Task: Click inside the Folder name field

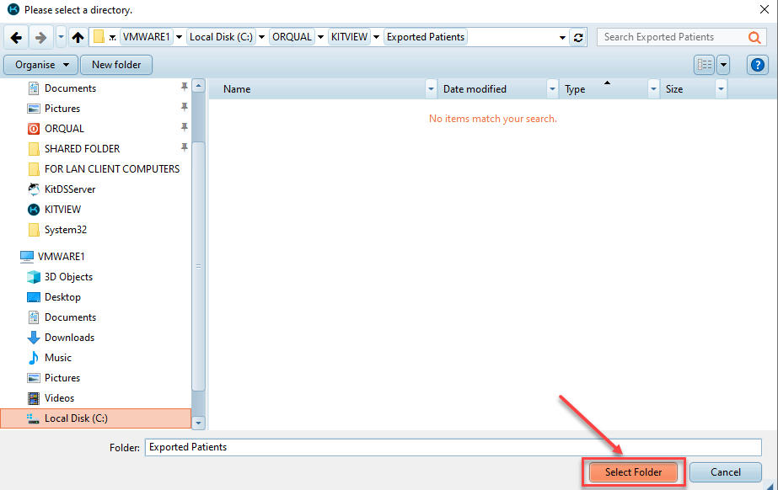Action: pyautogui.click(x=337, y=447)
